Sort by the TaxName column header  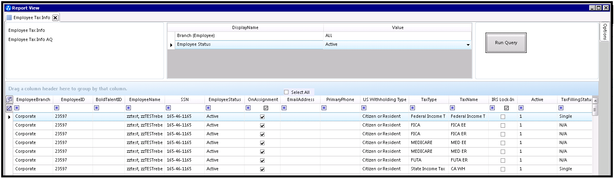click(469, 99)
